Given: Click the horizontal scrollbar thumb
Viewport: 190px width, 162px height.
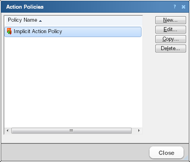Looking at the screenshot, I should click(x=71, y=130).
